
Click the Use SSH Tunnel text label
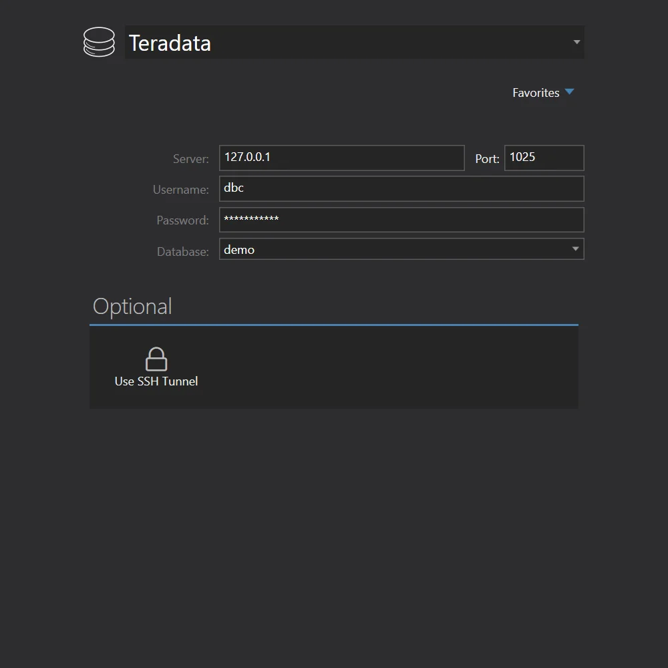(156, 381)
